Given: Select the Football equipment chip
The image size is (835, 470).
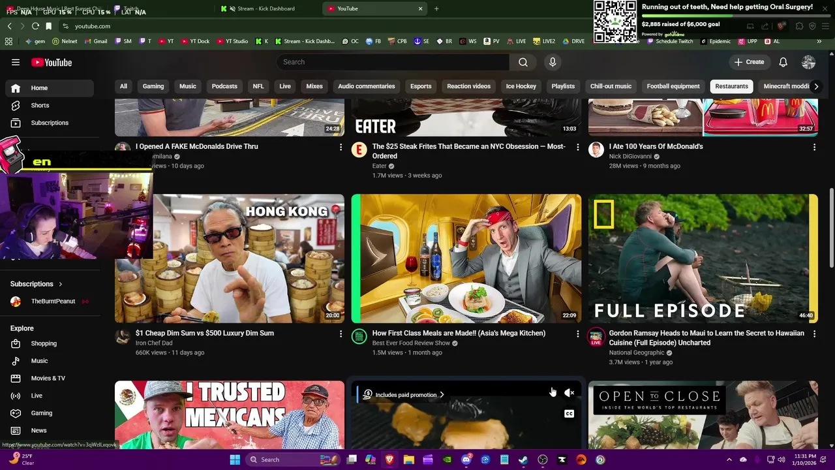Looking at the screenshot, I should (673, 86).
